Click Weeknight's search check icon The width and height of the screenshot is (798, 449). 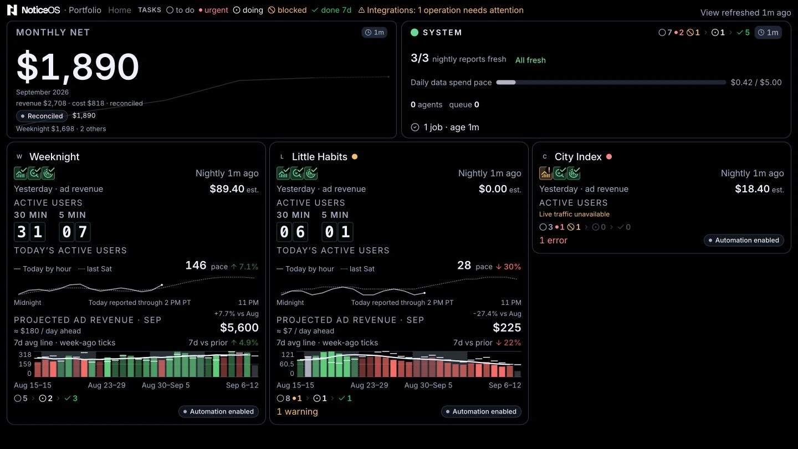click(34, 173)
